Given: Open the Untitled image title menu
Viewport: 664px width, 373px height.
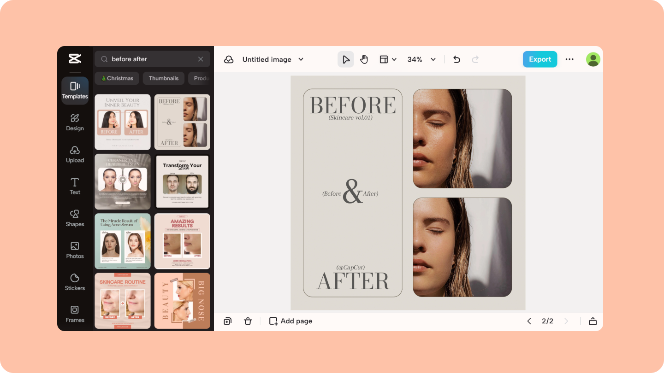Looking at the screenshot, I should (301, 59).
